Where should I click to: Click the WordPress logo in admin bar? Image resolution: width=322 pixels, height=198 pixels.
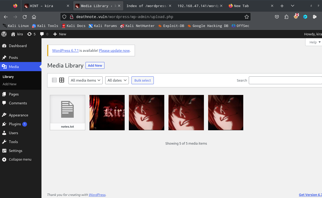4,34
